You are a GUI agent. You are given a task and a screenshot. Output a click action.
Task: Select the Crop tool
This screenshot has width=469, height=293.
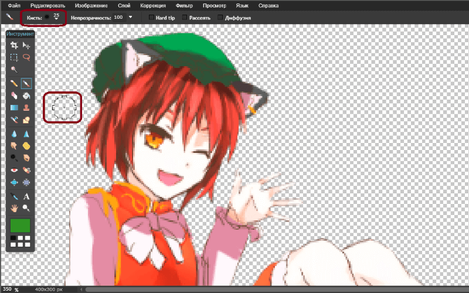tap(14, 45)
